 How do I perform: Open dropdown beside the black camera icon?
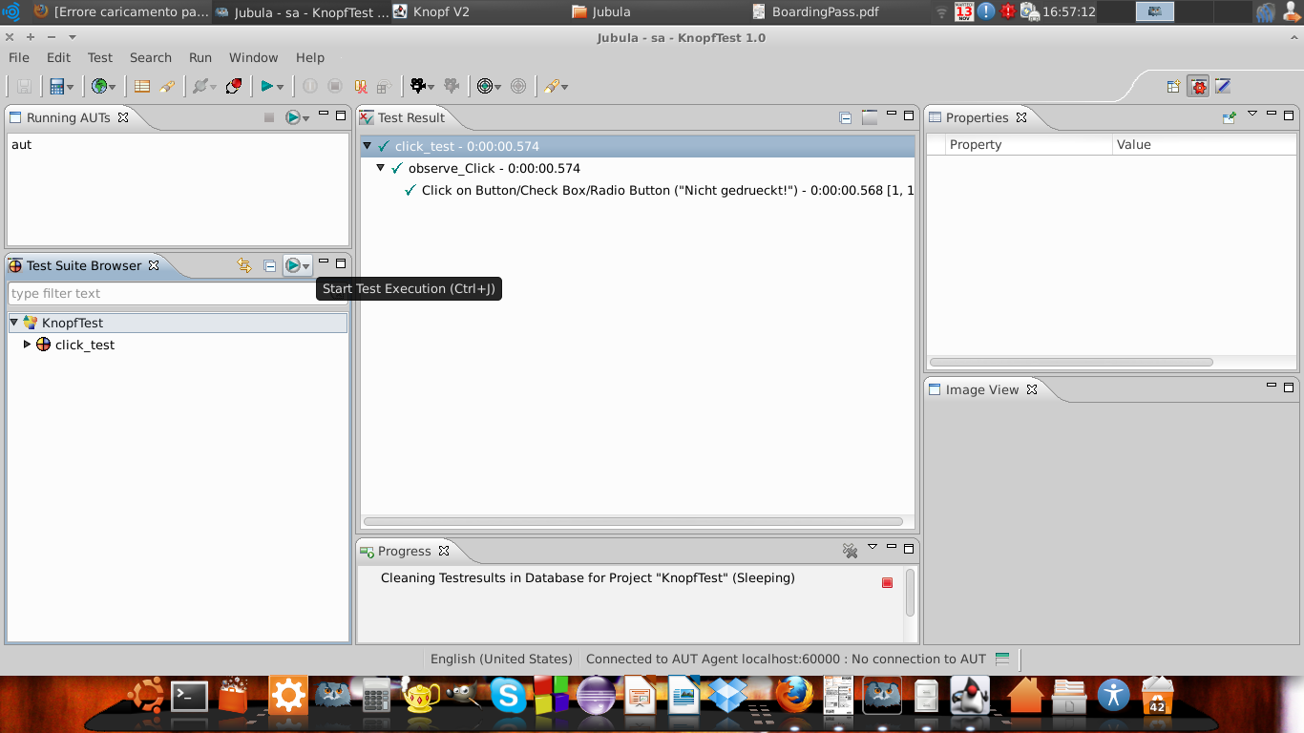coord(431,88)
